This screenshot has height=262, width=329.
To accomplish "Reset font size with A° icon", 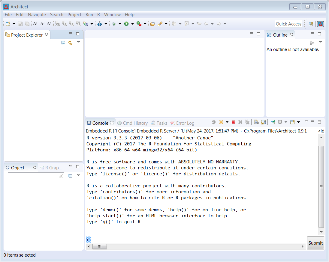I will click(49, 24).
